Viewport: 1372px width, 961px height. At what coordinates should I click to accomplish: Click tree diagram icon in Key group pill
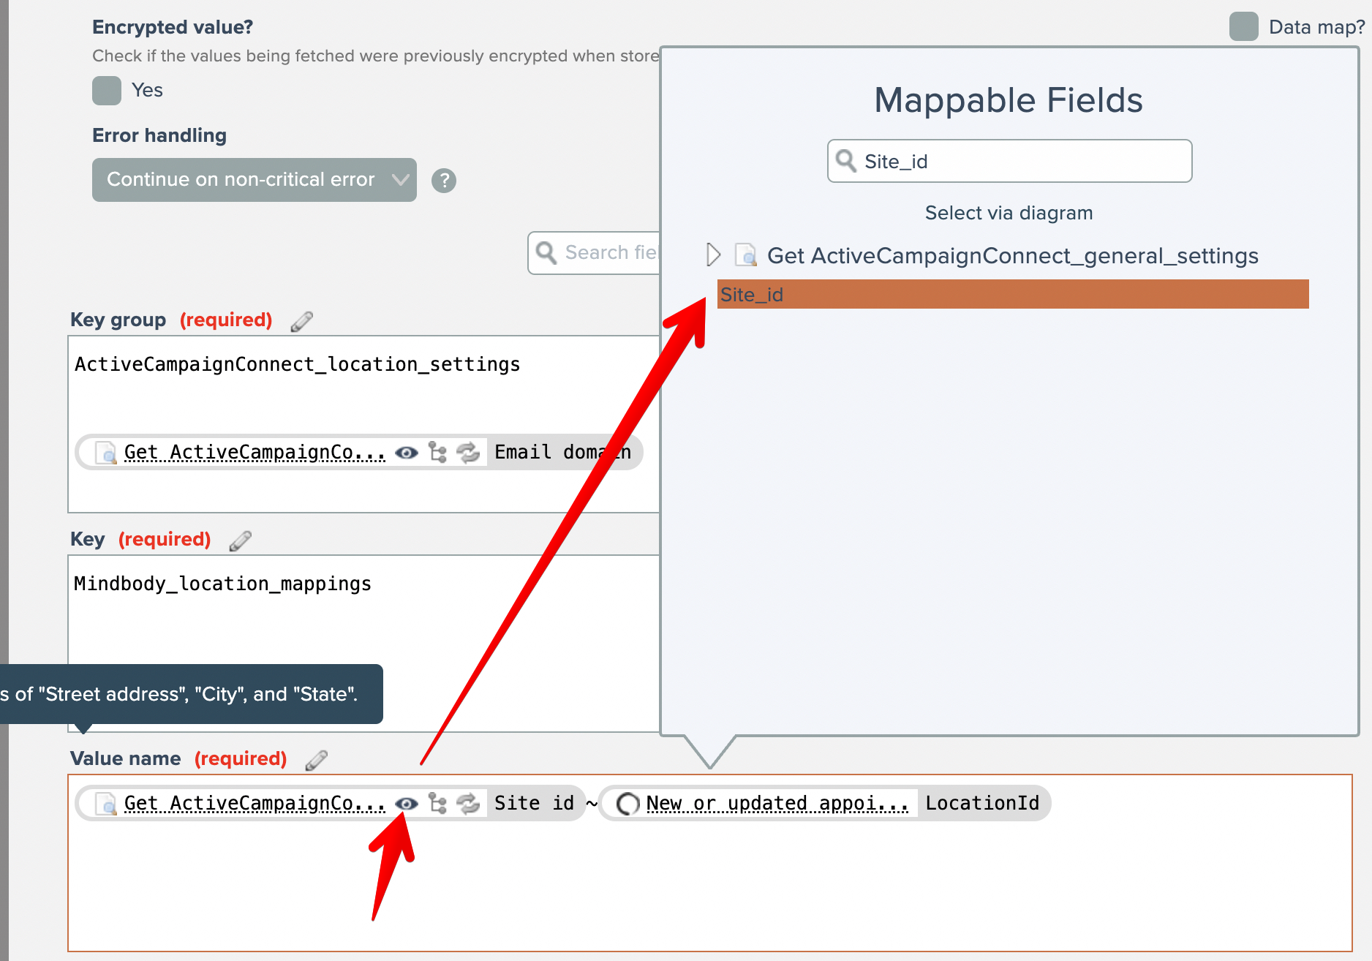(437, 452)
